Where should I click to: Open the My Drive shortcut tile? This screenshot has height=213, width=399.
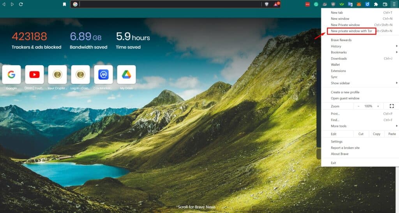[x=126, y=75]
